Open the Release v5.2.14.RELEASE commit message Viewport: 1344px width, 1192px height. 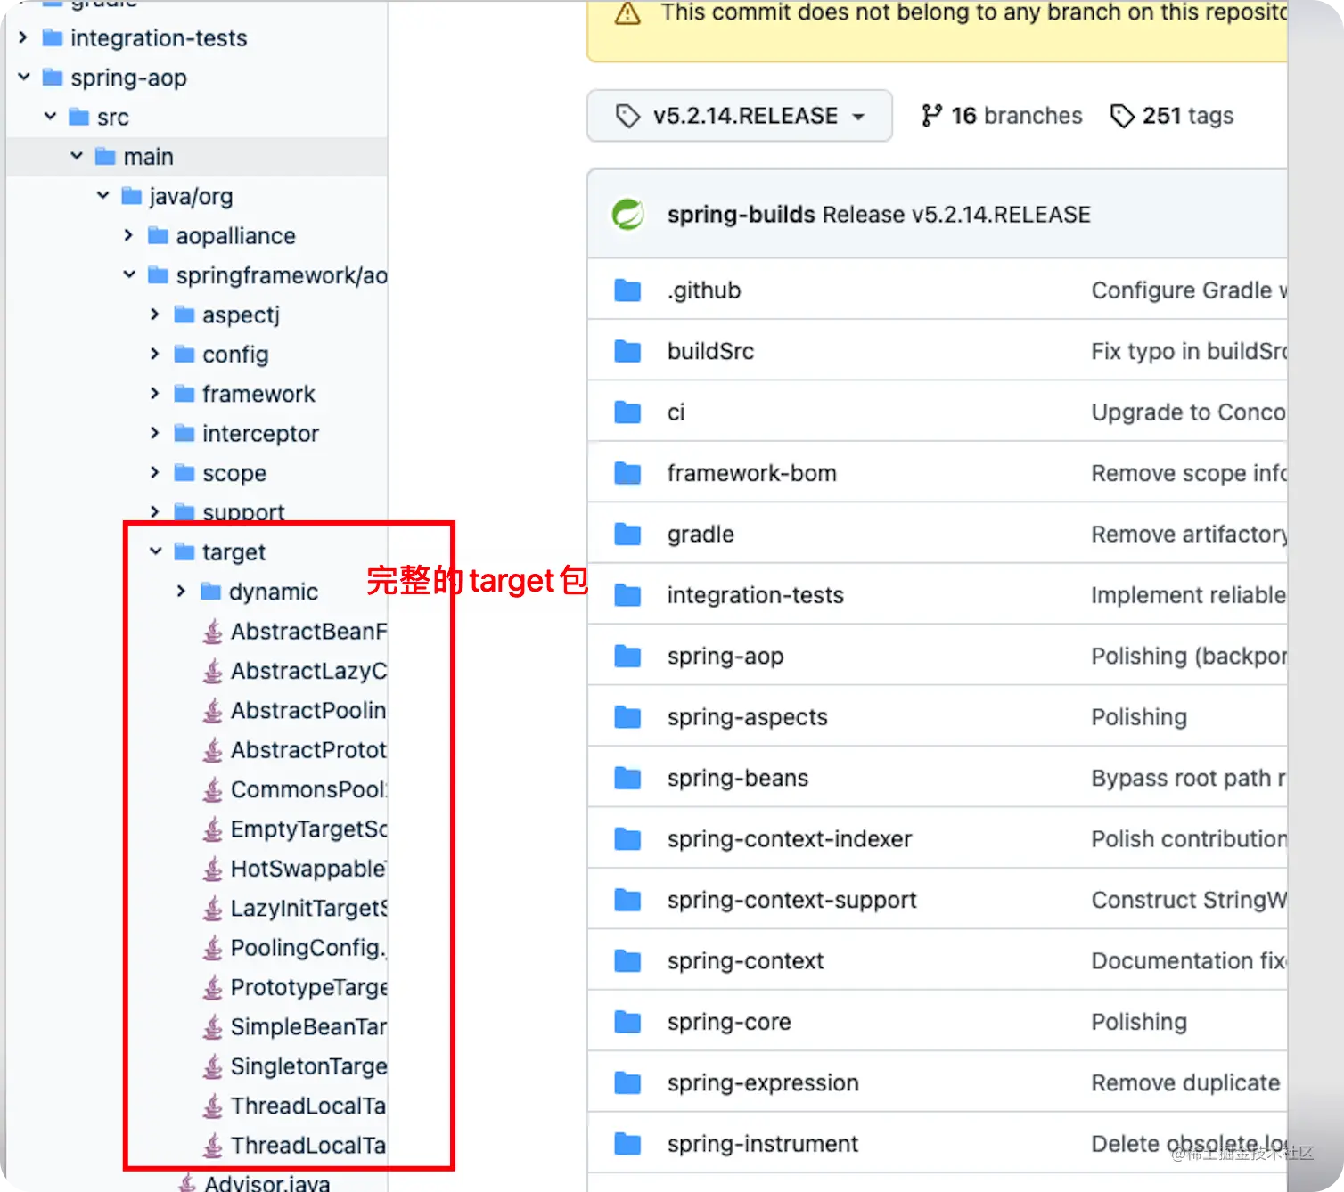[x=956, y=215]
